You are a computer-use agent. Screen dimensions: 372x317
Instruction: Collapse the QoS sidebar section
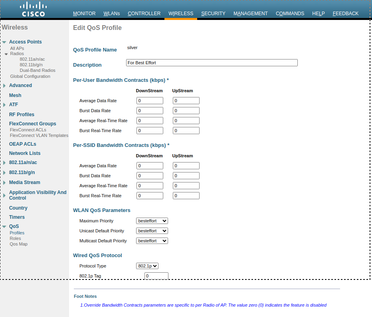point(4,226)
